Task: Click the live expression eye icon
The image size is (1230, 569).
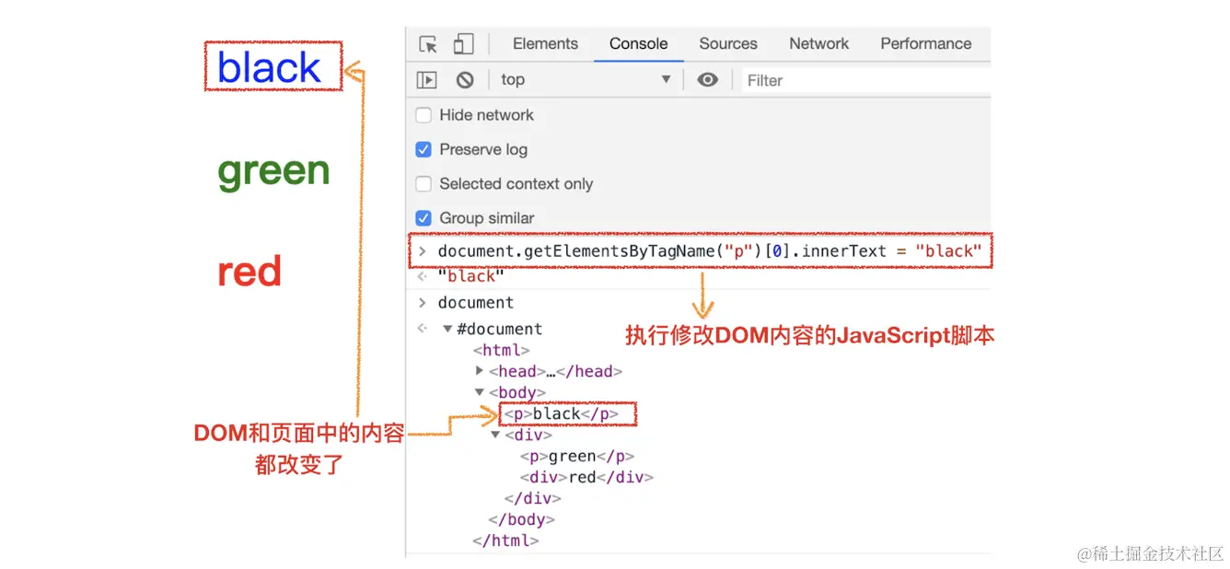Action: click(707, 80)
